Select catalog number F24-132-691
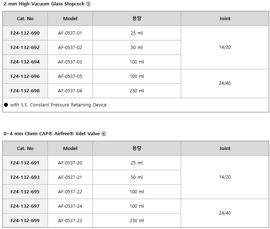This screenshot has height=229, width=270. (25, 163)
